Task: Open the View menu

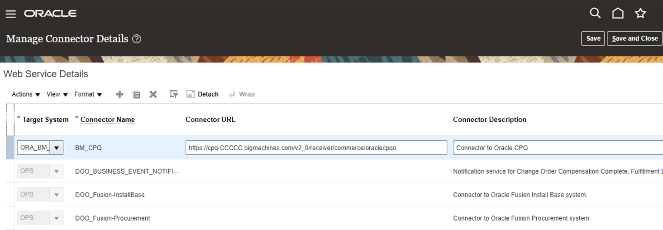Action: coord(57,94)
